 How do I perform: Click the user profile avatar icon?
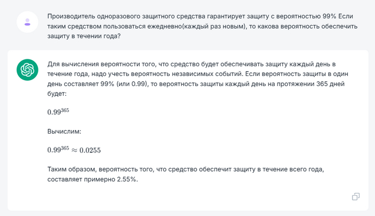[x=27, y=21]
